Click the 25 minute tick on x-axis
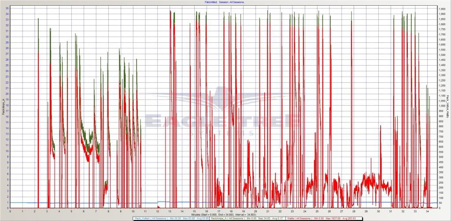The height and width of the screenshot is (221, 451). click(316, 211)
